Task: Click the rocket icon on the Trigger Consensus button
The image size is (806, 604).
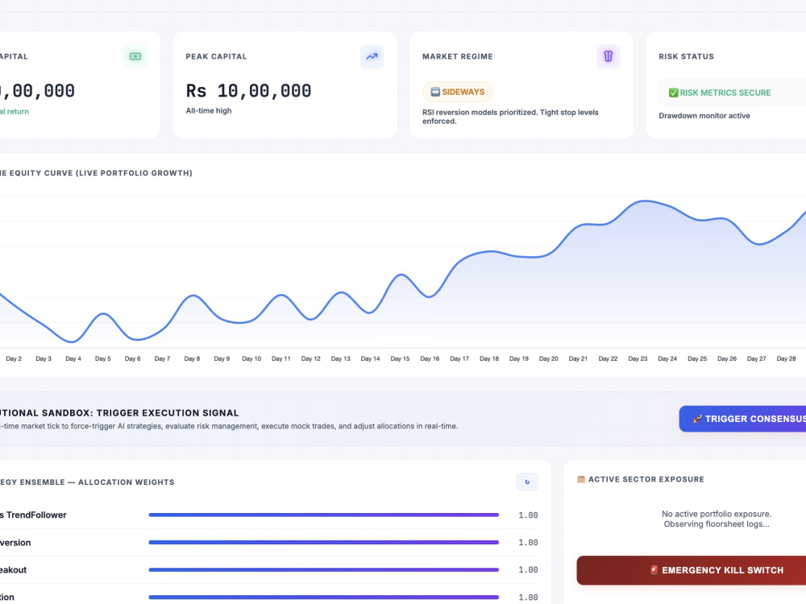Action: pyautogui.click(x=697, y=419)
